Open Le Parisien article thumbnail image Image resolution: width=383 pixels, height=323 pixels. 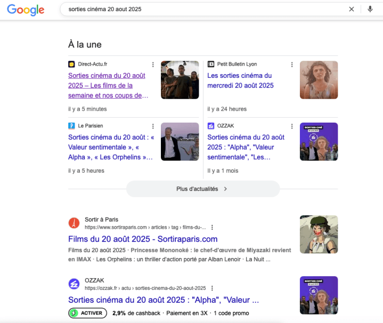pyautogui.click(x=180, y=142)
